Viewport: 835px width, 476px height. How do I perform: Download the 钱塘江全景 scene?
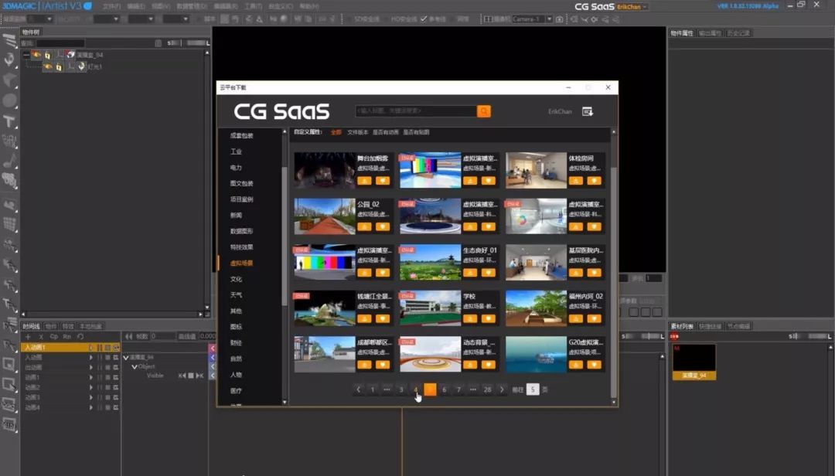pyautogui.click(x=365, y=319)
